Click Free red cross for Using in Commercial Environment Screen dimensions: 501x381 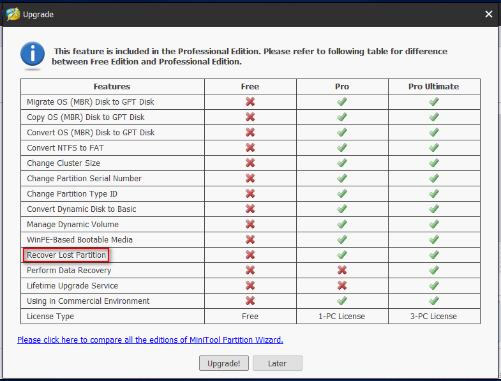click(250, 301)
